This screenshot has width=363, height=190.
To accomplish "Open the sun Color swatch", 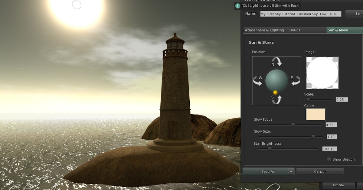I will 315,114.
